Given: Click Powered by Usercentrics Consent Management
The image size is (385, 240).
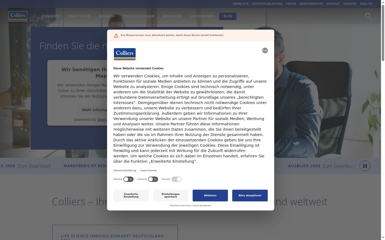Looking at the screenshot, I should pos(190,206).
